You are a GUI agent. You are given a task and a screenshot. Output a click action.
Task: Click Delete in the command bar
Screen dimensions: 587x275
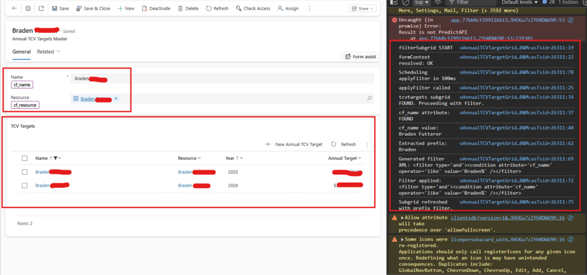(x=188, y=9)
